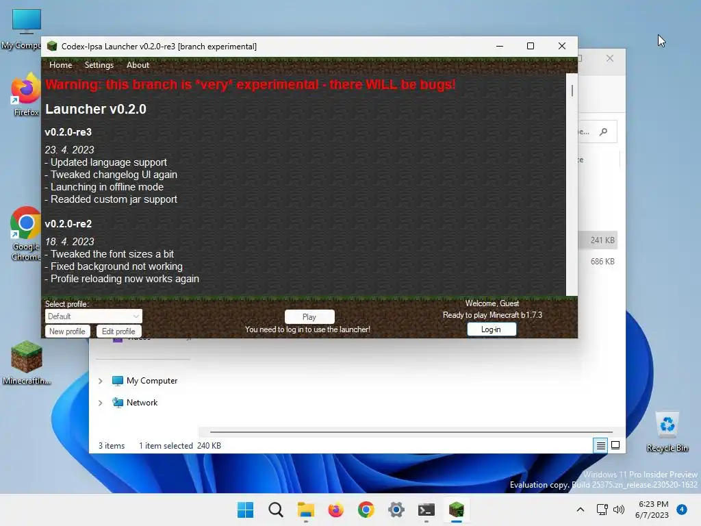Open Terminal from taskbar
701x526 pixels.
pos(426,510)
